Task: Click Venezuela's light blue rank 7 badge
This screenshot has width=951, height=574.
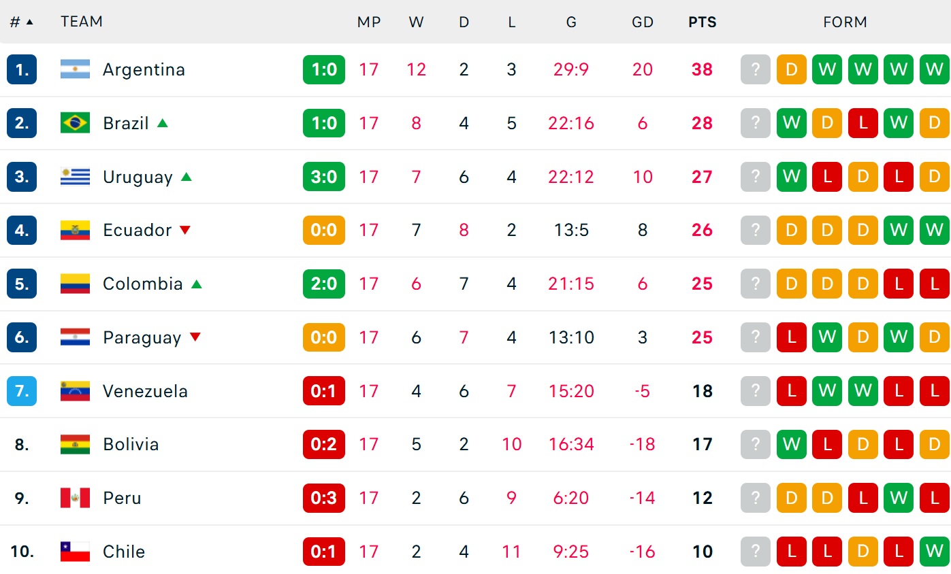Action: [x=22, y=391]
